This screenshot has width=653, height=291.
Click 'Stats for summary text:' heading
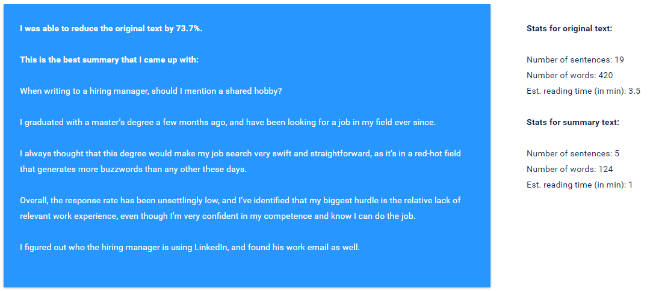click(x=572, y=123)
